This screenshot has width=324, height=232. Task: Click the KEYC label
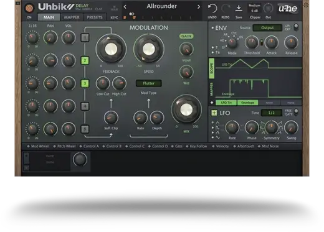[x=114, y=17]
